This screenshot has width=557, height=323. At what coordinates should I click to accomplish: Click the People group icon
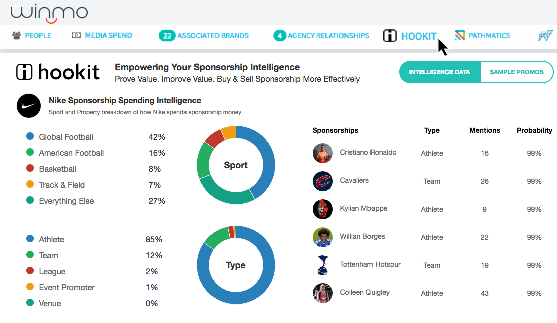click(x=17, y=35)
